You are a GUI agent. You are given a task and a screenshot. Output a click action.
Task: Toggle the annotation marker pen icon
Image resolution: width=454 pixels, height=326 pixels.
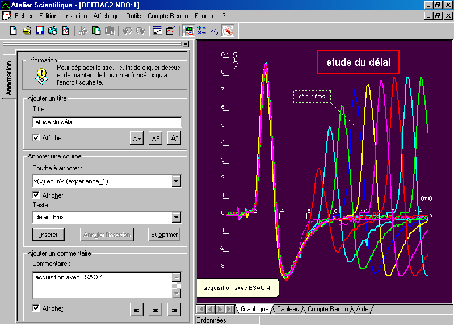coord(228,31)
